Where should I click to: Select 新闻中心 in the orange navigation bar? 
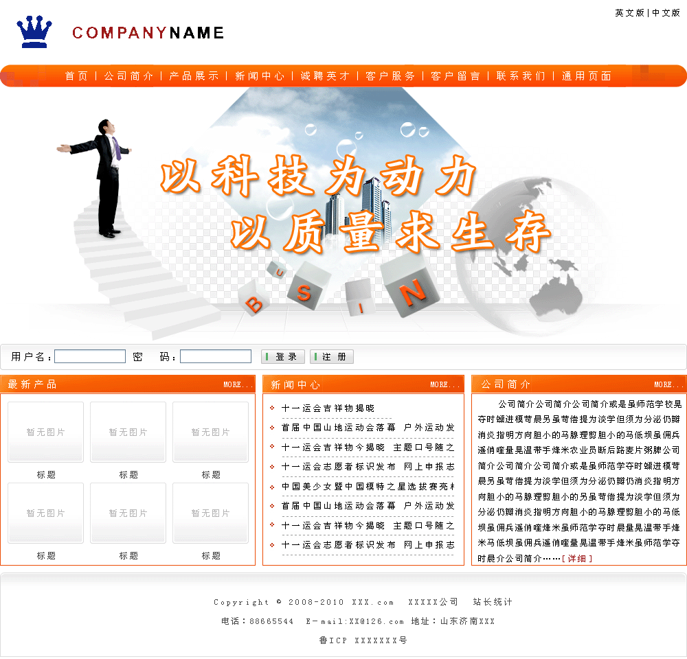pyautogui.click(x=259, y=76)
